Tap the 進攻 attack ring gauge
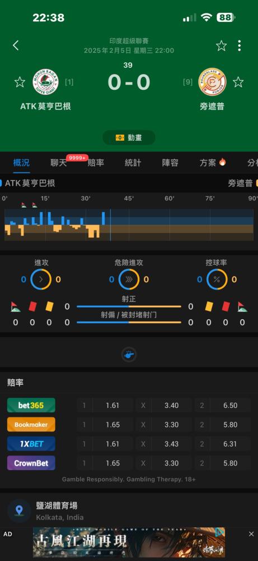The width and height of the screenshot is (258, 561). point(41,279)
